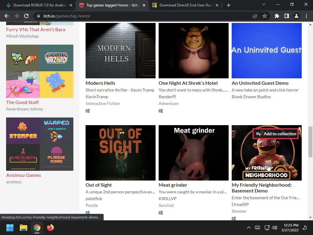
Task: Click Windows icon under Modern Hells
Action: [88, 111]
